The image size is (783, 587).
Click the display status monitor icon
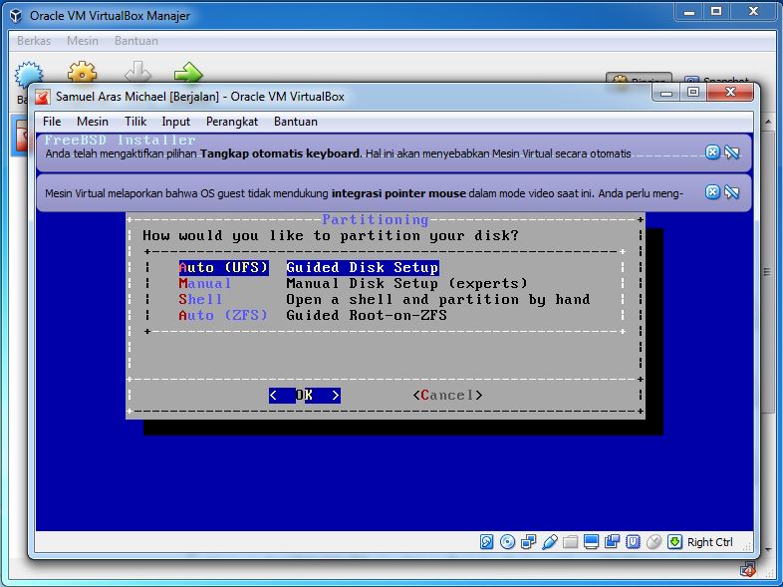[591, 541]
